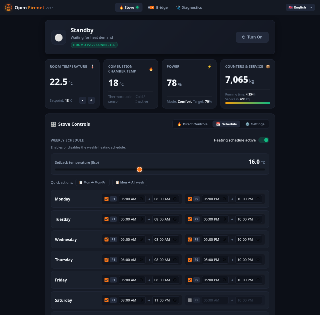The width and height of the screenshot is (320, 315).
Task: Open Tuesday P2 end time clock picker
Action: click(258, 219)
